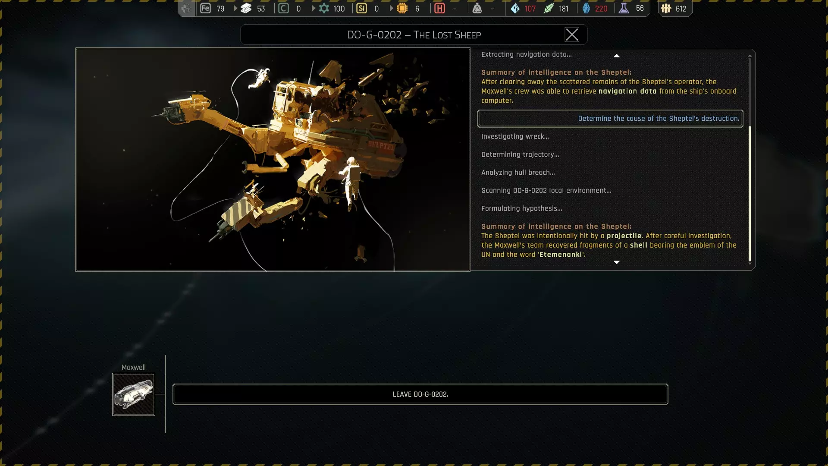The image size is (828, 466).
Task: Click the hydrogen (H) resource icon
Action: point(439,9)
